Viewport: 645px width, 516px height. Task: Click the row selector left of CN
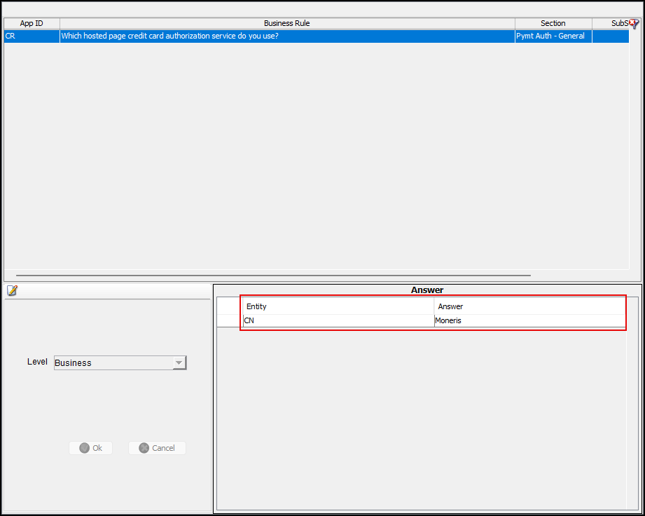click(x=229, y=320)
